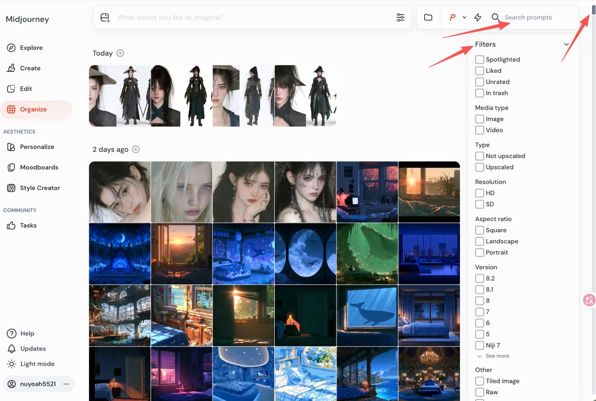Select the Niji 7 version checkbox
Viewport: 596px width, 401px height.
(479, 345)
